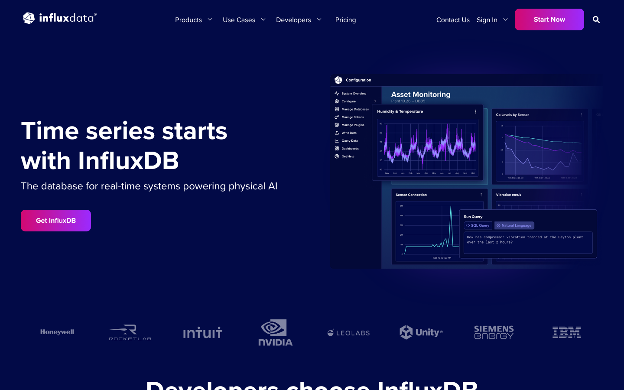Image resolution: width=624 pixels, height=390 pixels.
Task: Select the SQL Query tab
Action: pos(478,225)
